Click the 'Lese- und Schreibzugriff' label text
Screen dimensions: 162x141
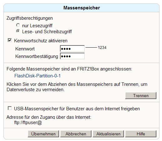coord(47,32)
